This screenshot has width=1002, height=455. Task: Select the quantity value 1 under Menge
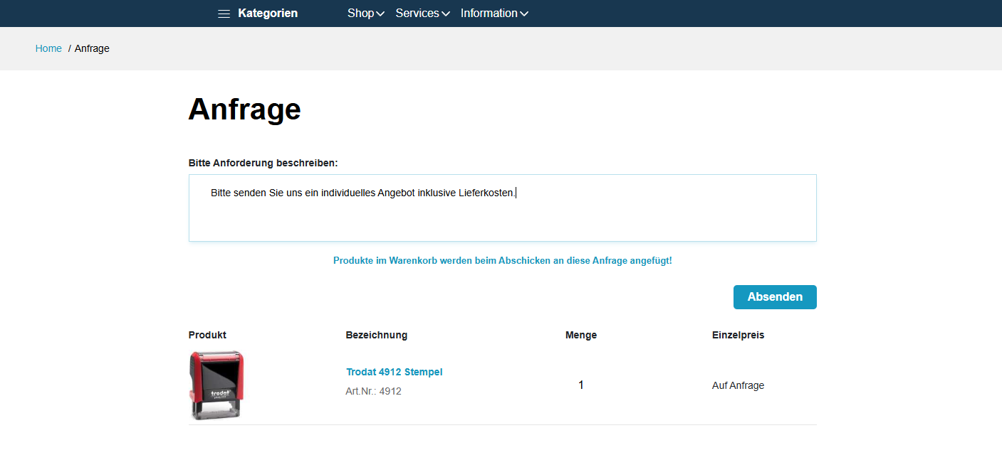click(581, 385)
